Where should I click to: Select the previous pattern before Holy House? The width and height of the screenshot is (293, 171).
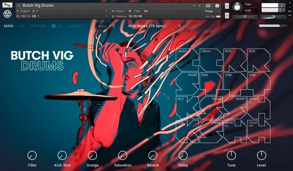pyautogui.click(x=114, y=26)
